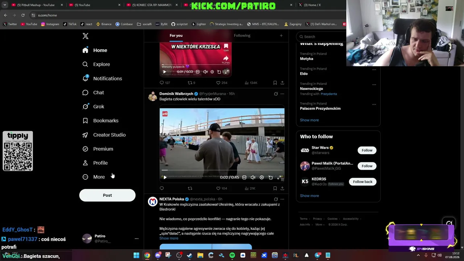Open settings gear on the 0:45 video

coord(262,177)
